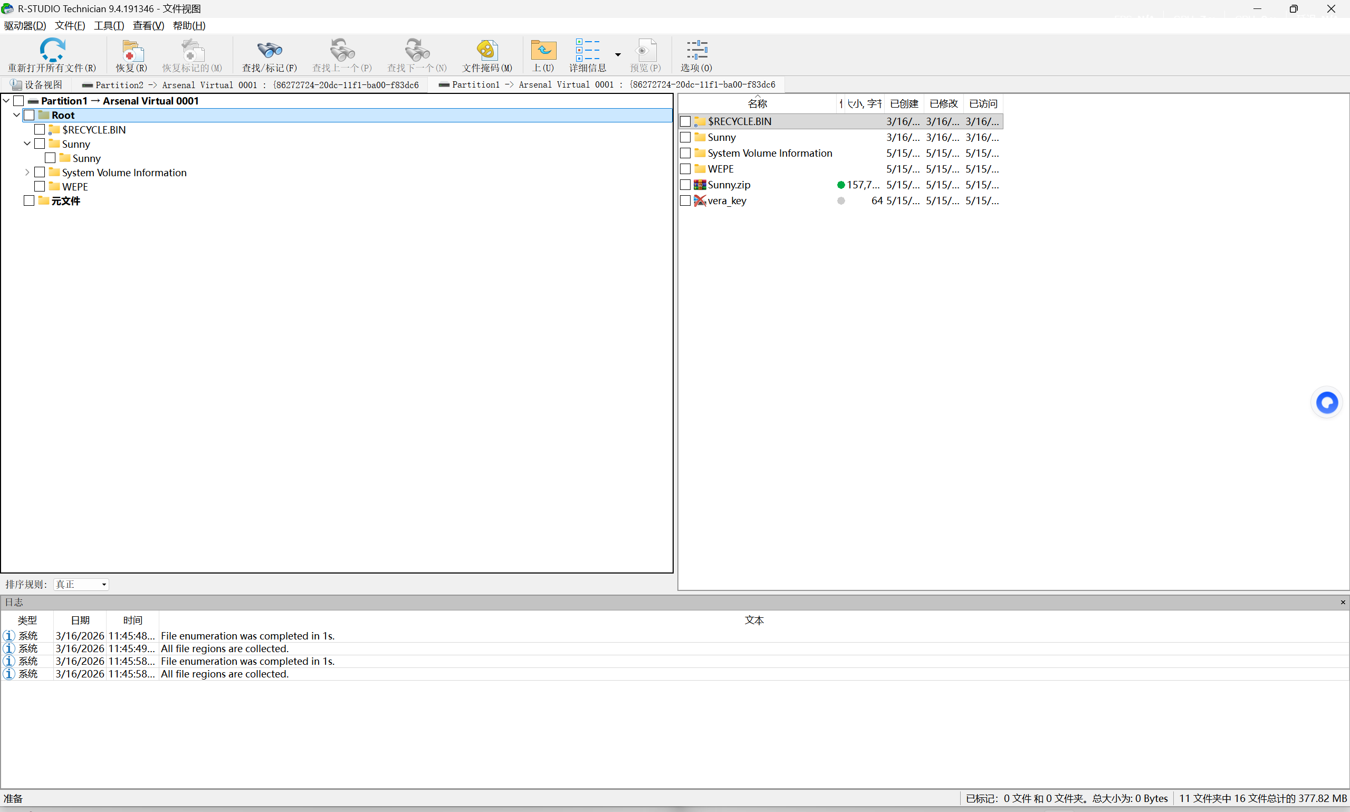Open the sort rule (排序规则) dropdown
1350x812 pixels.
(x=81, y=585)
